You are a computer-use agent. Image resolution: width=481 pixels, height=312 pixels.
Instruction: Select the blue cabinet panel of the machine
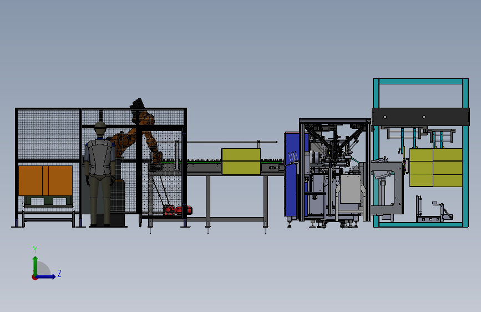(x=291, y=175)
